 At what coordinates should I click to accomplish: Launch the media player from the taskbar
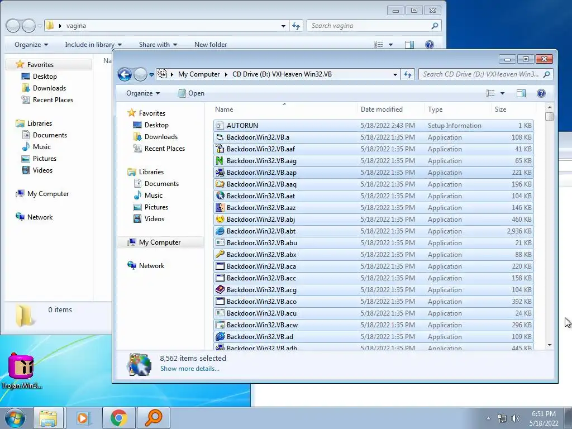[x=83, y=418]
